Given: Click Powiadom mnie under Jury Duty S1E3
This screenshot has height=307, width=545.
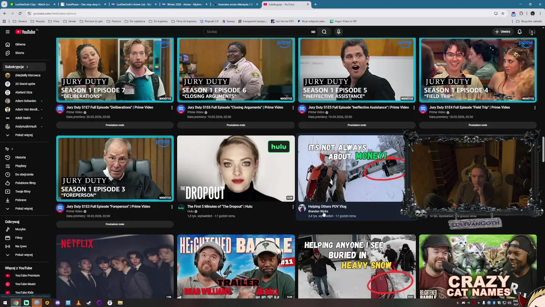Looking at the screenshot, I should [x=115, y=224].
